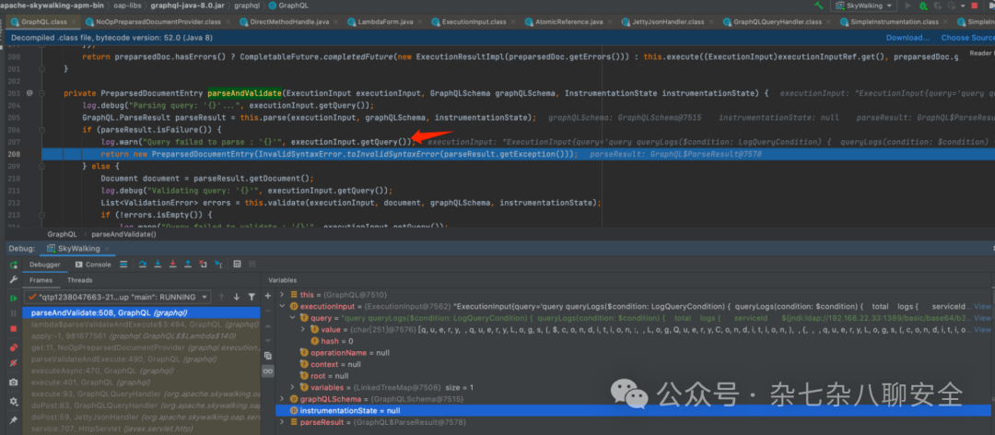The height and width of the screenshot is (435, 995).
Task: Click the Choose Sources link
Action: (967, 38)
